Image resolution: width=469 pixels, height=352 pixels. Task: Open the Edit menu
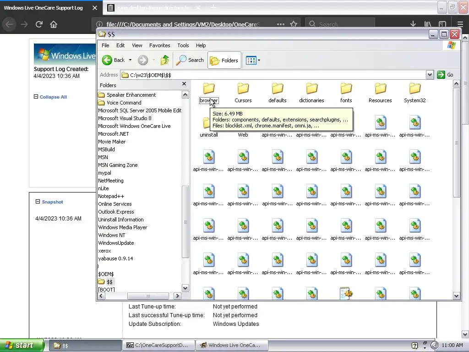point(120,45)
